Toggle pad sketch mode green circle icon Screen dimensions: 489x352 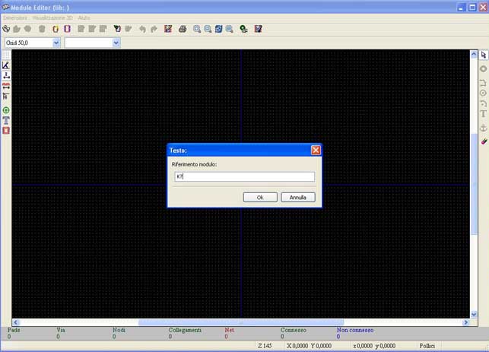pos(6,110)
